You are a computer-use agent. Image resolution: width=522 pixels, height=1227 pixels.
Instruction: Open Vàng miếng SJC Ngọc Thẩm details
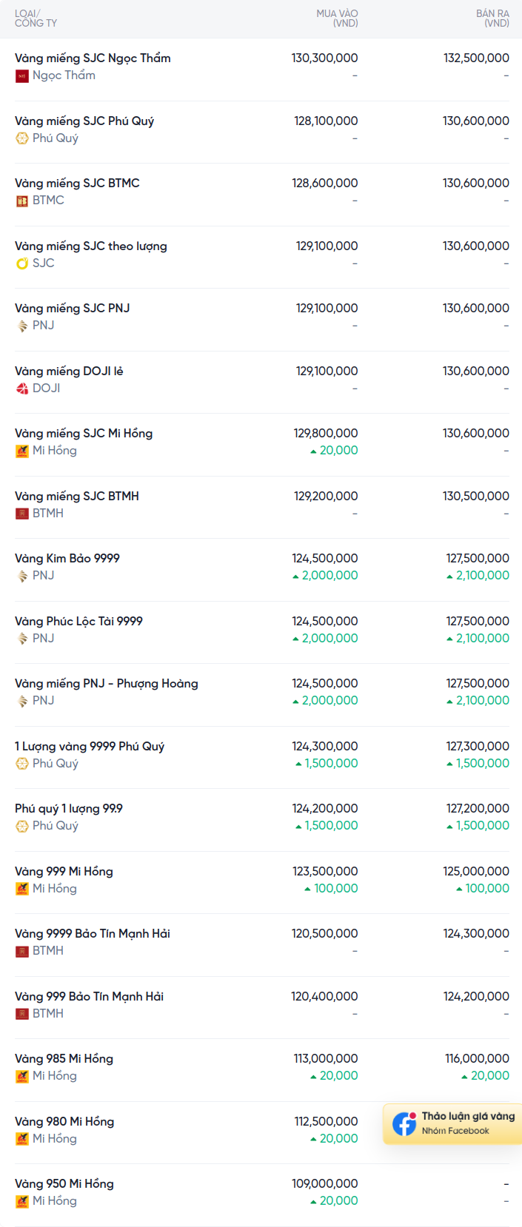point(93,58)
